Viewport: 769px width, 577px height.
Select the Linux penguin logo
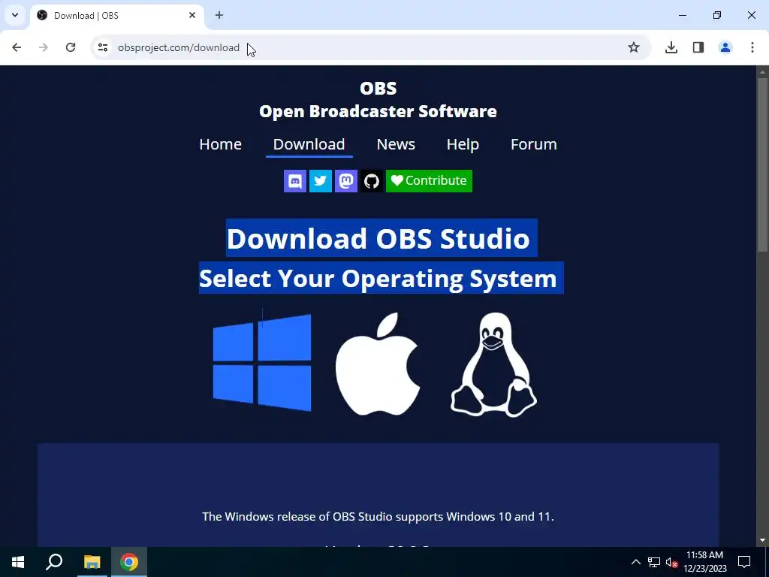(493, 364)
